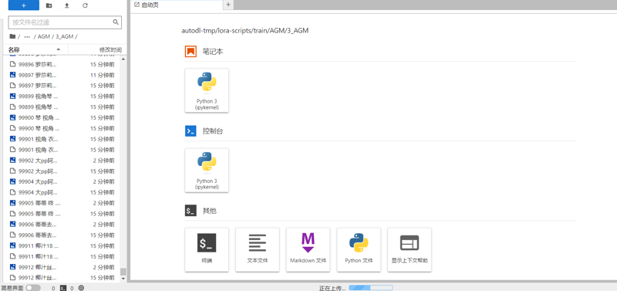Launch a Python 3 console under 控制台
617x291 pixels.
click(x=207, y=170)
